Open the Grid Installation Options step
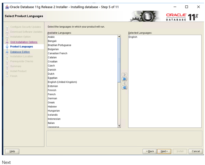 pos(24,42)
